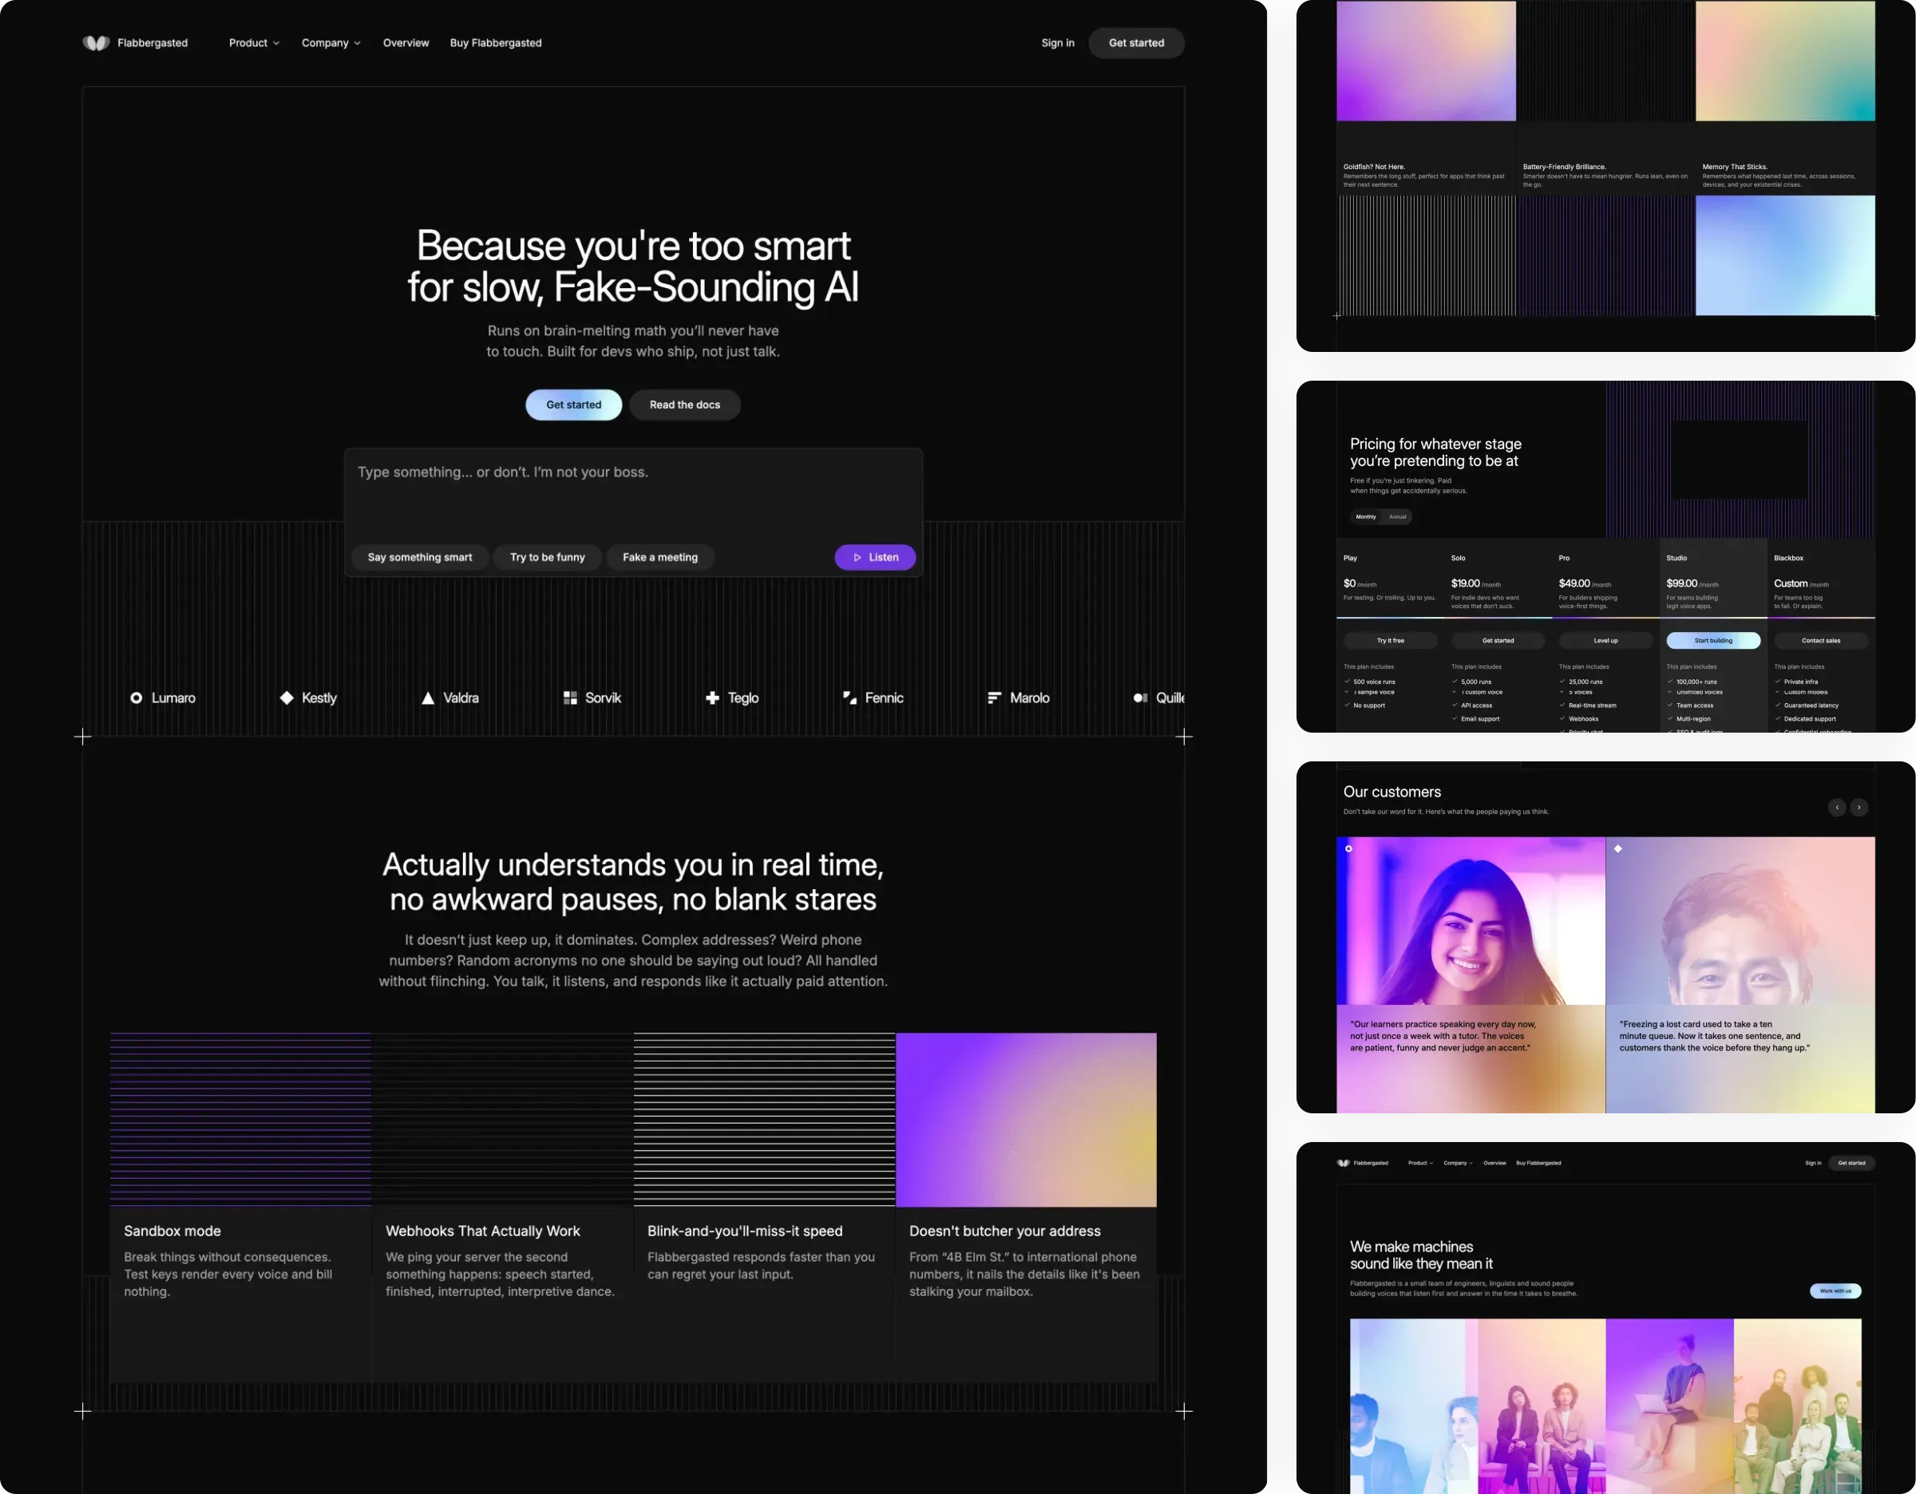
Task: Click the Read the docs button
Action: point(685,405)
